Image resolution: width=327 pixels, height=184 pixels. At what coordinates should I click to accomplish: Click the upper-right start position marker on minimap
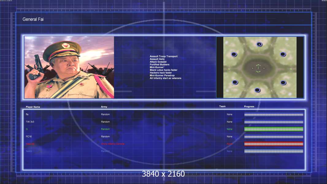pyautogui.click(x=283, y=54)
